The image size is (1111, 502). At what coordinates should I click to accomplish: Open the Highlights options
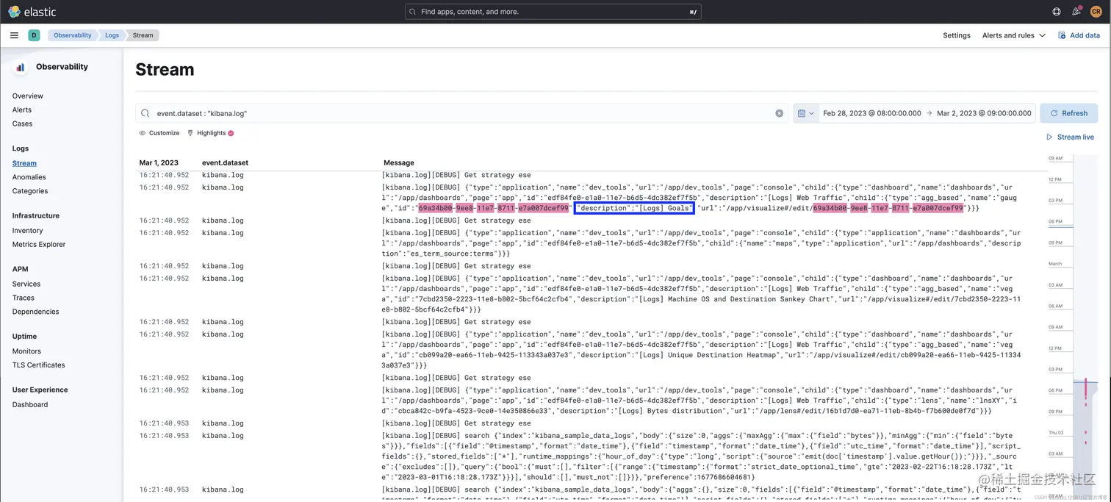[210, 133]
